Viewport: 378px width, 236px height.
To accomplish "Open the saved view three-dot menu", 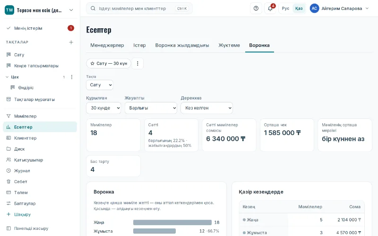I will coord(137,63).
